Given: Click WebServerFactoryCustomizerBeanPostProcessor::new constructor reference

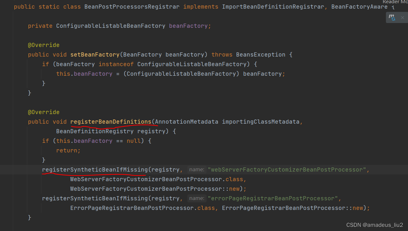Looking at the screenshot, I should pos(155,189).
